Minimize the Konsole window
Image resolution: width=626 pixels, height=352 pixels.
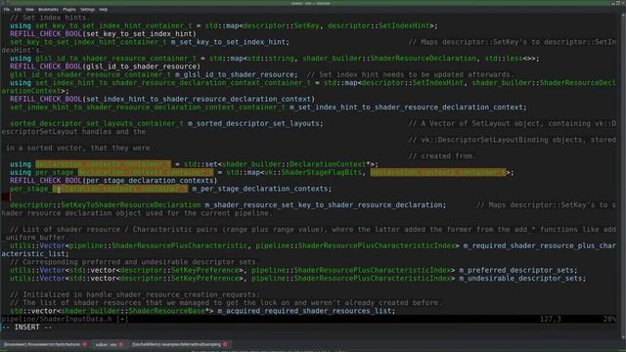click(x=613, y=3)
